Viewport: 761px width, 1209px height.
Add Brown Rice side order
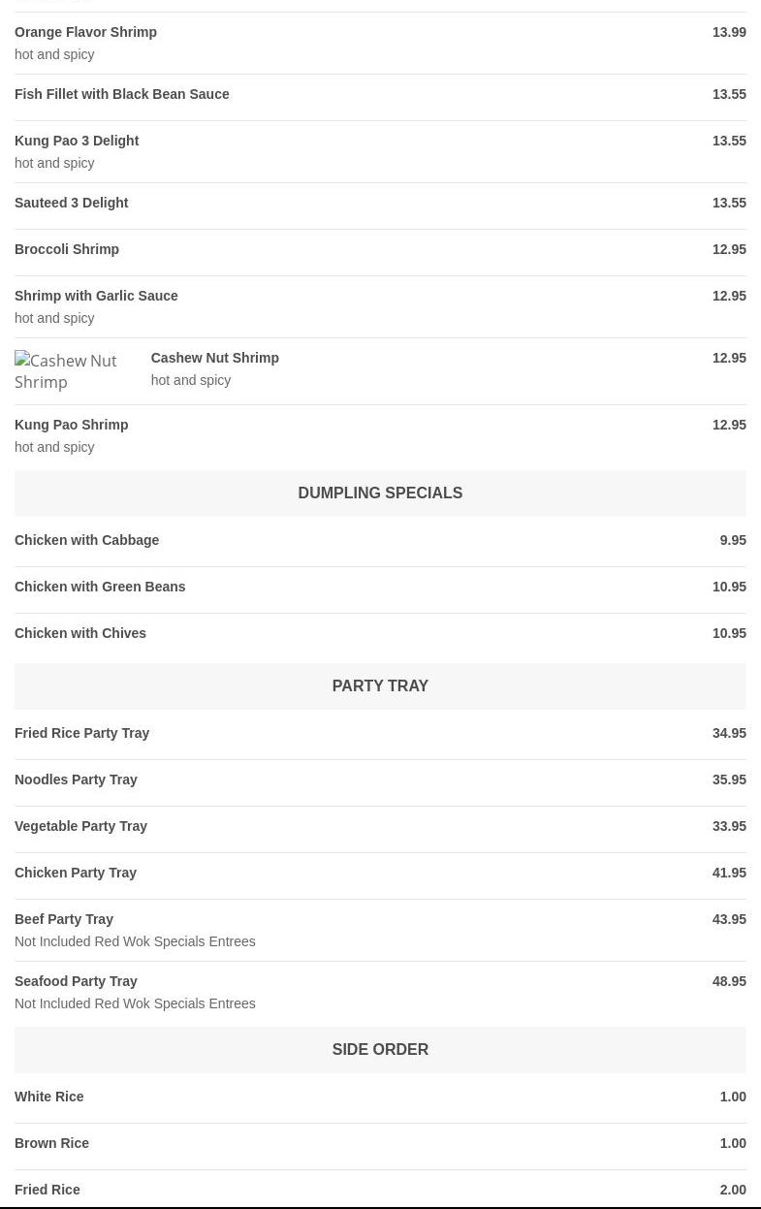click(51, 1143)
